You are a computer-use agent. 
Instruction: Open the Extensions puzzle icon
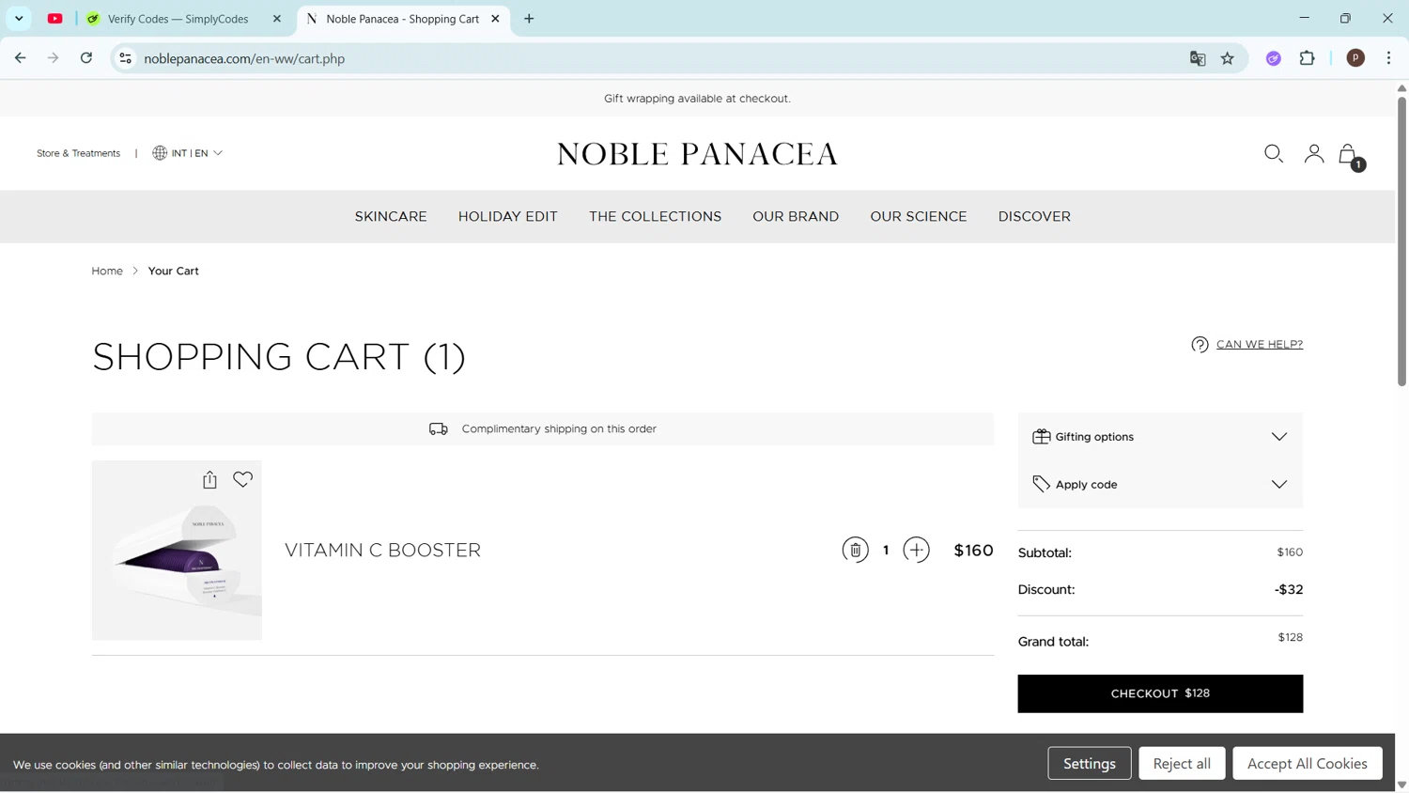tap(1308, 58)
